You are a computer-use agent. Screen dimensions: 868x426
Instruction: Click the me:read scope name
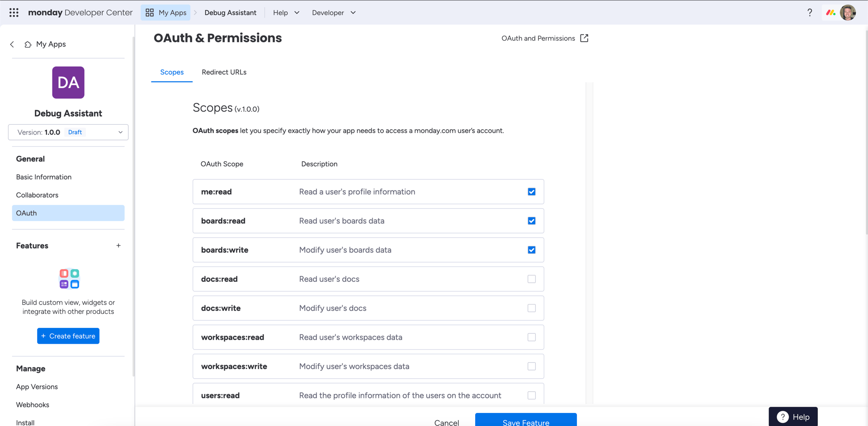217,192
